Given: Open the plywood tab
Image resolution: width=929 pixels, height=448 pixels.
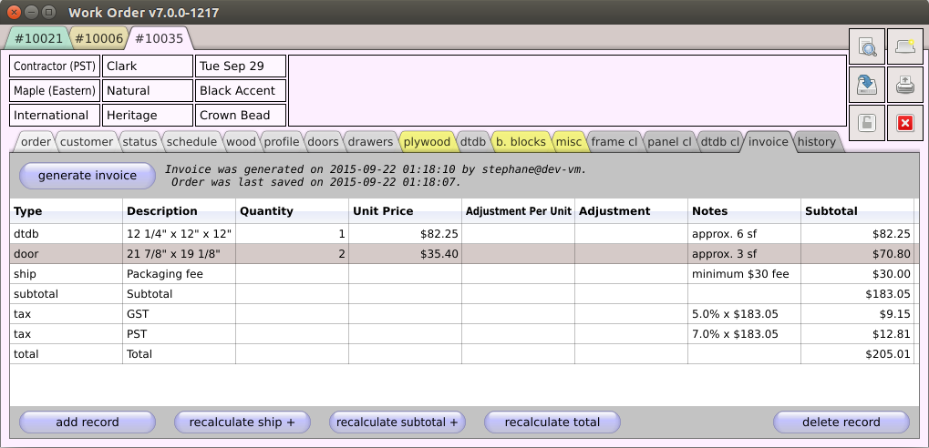Looking at the screenshot, I should (427, 141).
